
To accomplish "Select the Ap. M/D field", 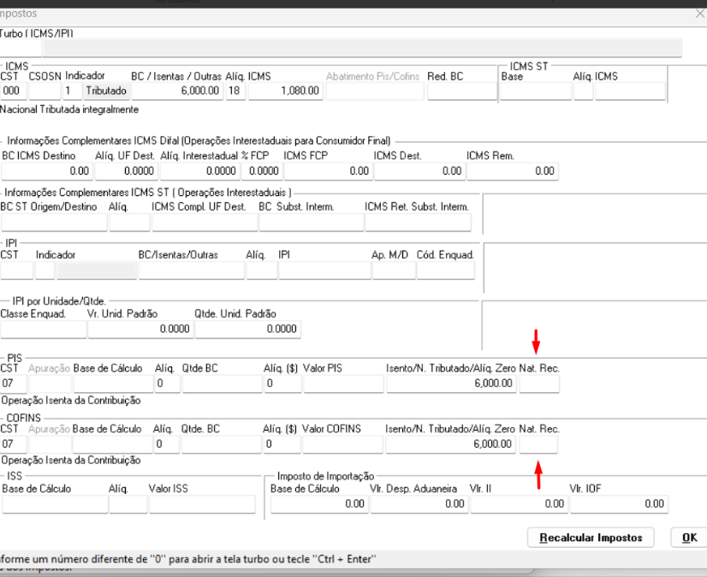I will point(394,271).
